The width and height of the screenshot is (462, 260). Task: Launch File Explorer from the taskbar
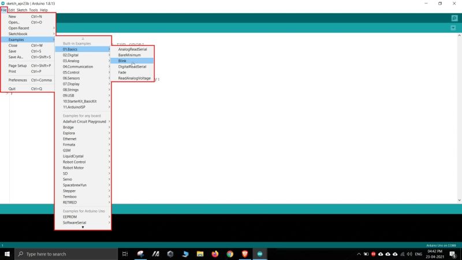click(200, 254)
